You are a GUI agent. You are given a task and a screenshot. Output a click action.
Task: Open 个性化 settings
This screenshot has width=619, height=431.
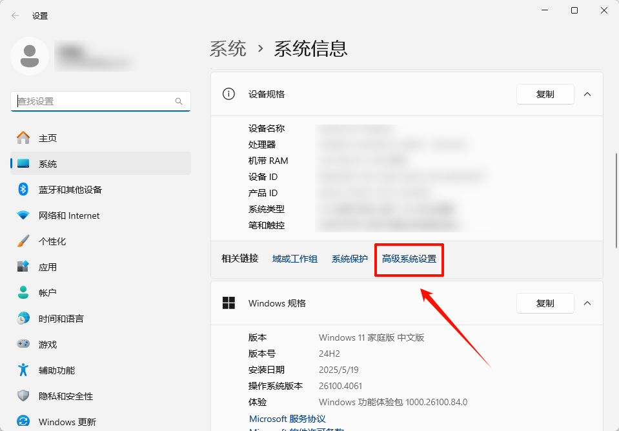pyautogui.click(x=101, y=241)
